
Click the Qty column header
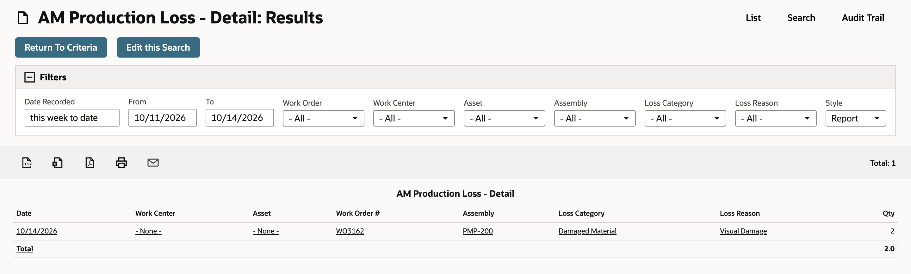coord(888,213)
